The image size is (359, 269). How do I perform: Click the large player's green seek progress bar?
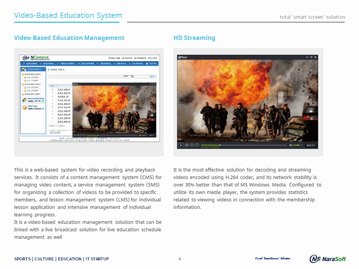pos(244,145)
